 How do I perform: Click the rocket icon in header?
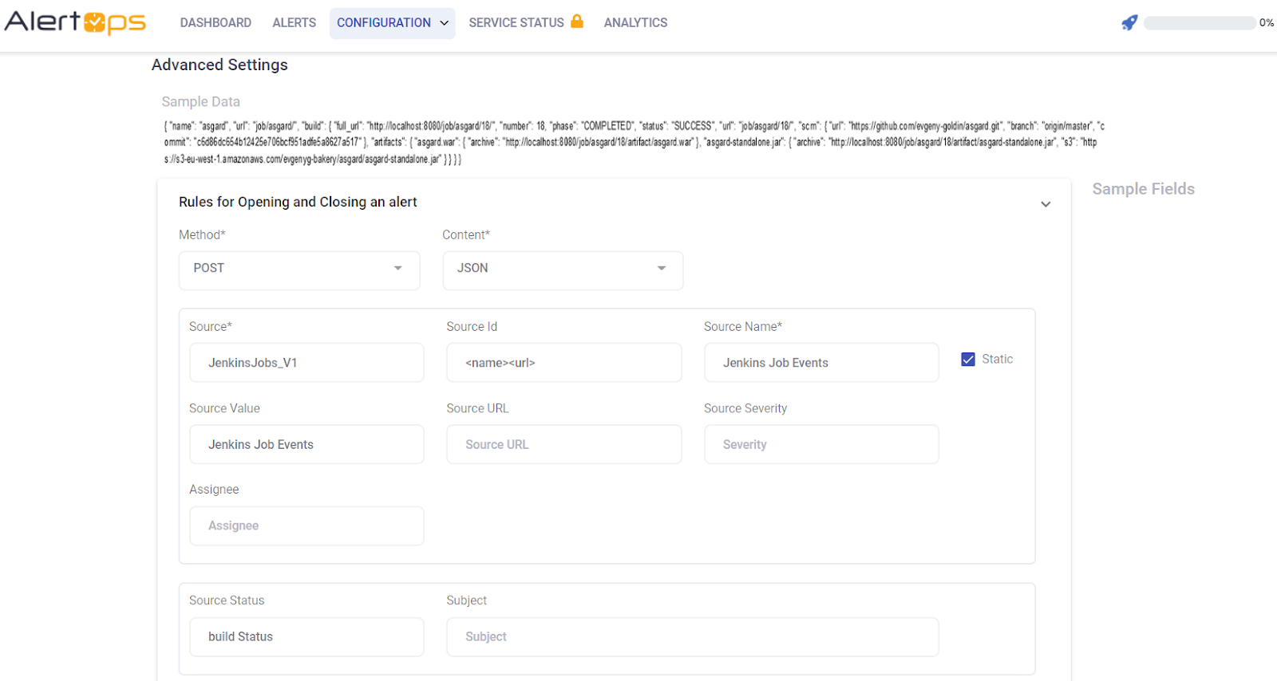pos(1129,23)
